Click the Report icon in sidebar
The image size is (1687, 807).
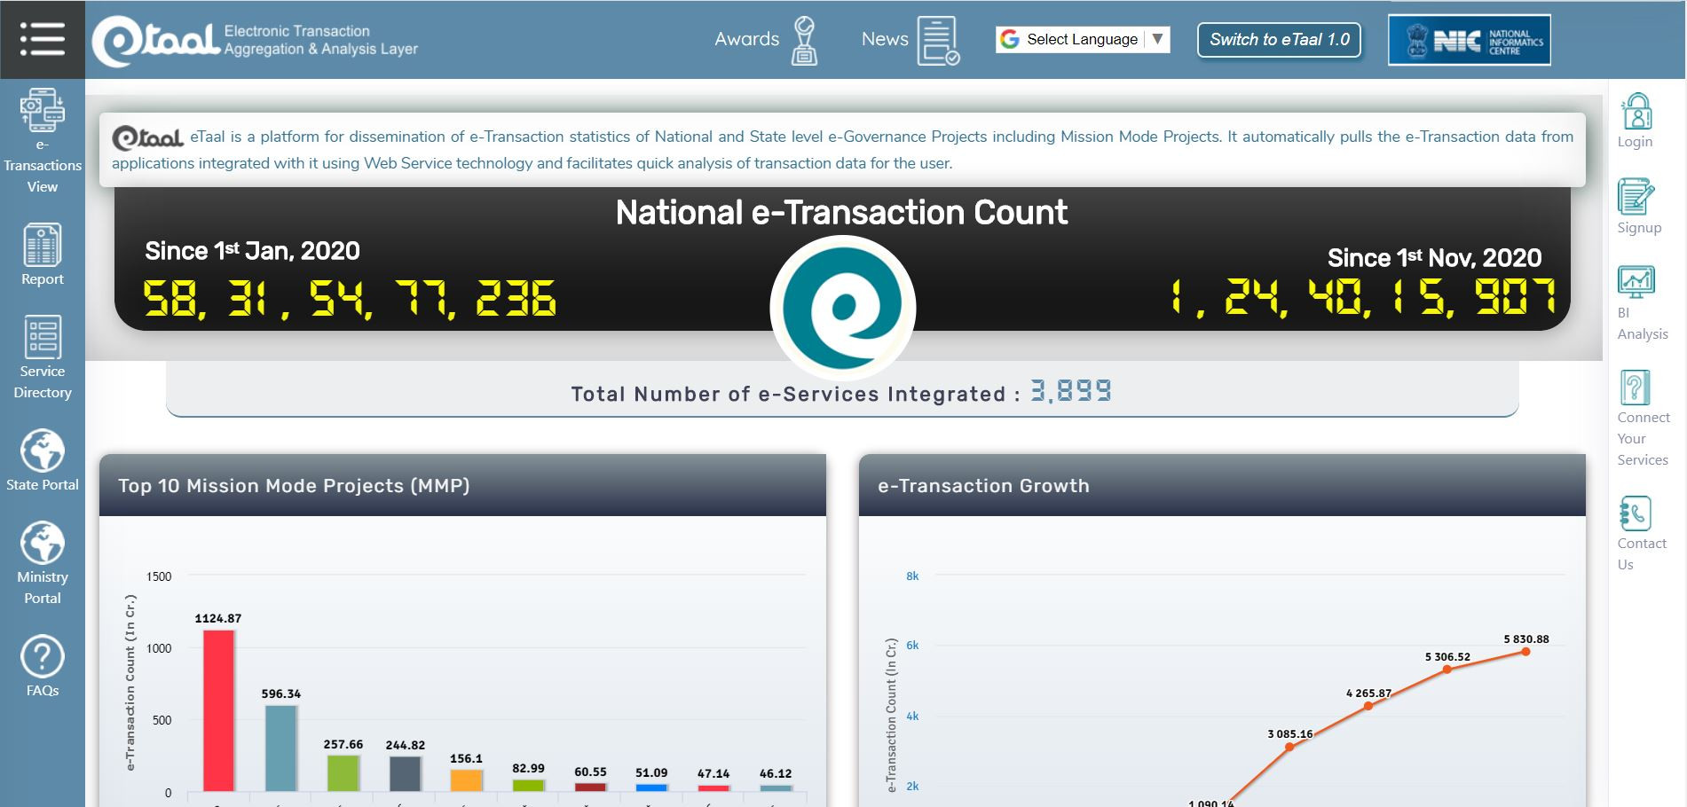click(42, 245)
